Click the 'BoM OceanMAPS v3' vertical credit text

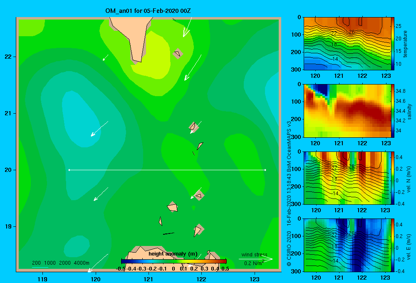pyautogui.click(x=289, y=146)
